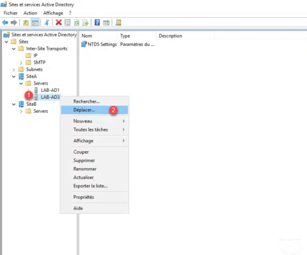Viewport: 307px width, 255px height.
Task: Click the Forward arrow toolbar icon
Action: [x=14, y=22]
